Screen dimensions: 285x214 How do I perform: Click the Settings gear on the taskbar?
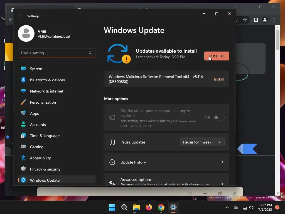click(x=173, y=207)
